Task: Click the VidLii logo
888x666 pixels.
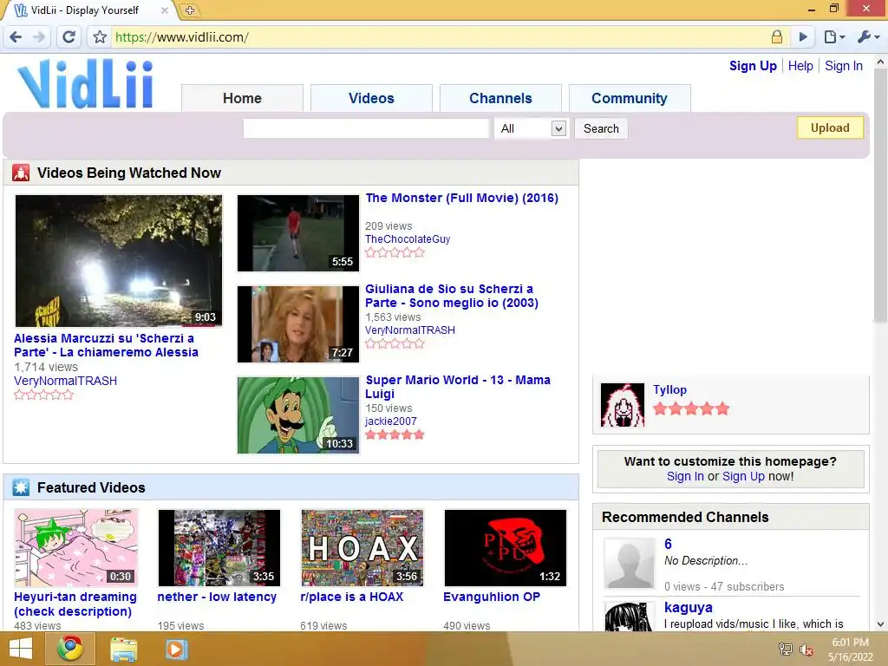Action: (x=86, y=84)
